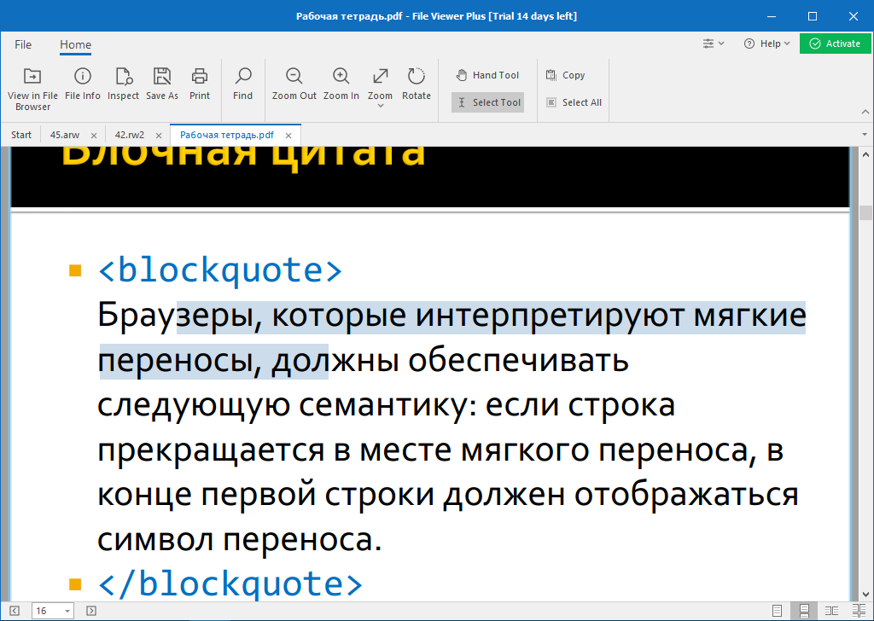Click the green Activate button
Image resolution: width=874 pixels, height=621 pixels.
tap(835, 44)
